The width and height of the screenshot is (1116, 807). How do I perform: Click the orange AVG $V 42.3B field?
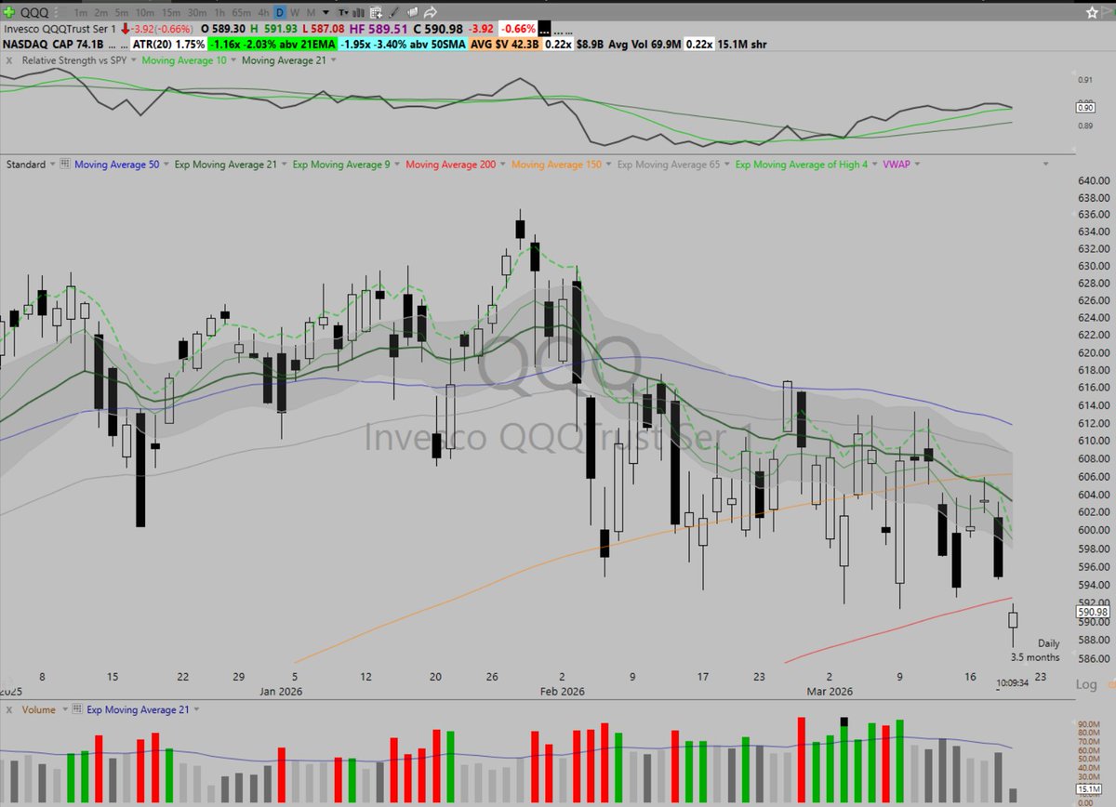pos(505,45)
